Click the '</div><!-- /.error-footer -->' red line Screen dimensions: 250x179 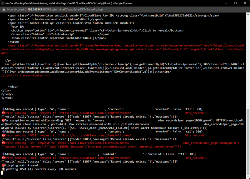25,75
